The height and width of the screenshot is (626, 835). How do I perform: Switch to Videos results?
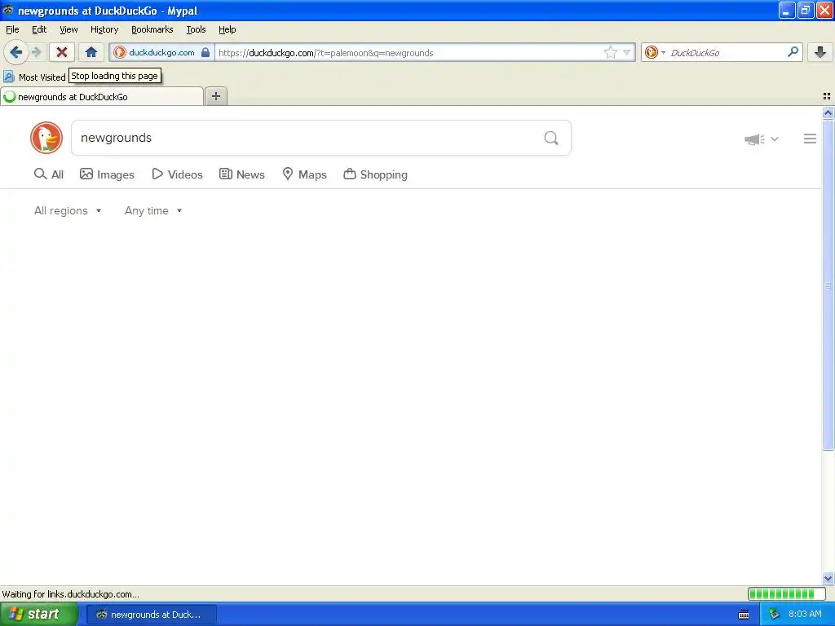177,174
